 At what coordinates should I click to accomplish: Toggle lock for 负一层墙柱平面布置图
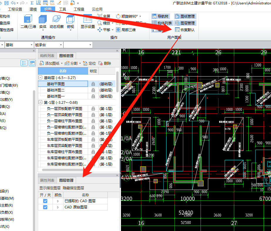click(93, 121)
